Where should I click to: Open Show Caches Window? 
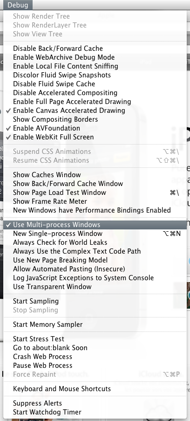coord(95,175)
